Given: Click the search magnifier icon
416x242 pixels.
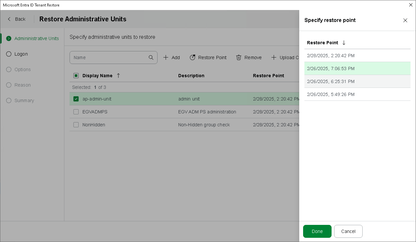Looking at the screenshot, I should tap(151, 58).
